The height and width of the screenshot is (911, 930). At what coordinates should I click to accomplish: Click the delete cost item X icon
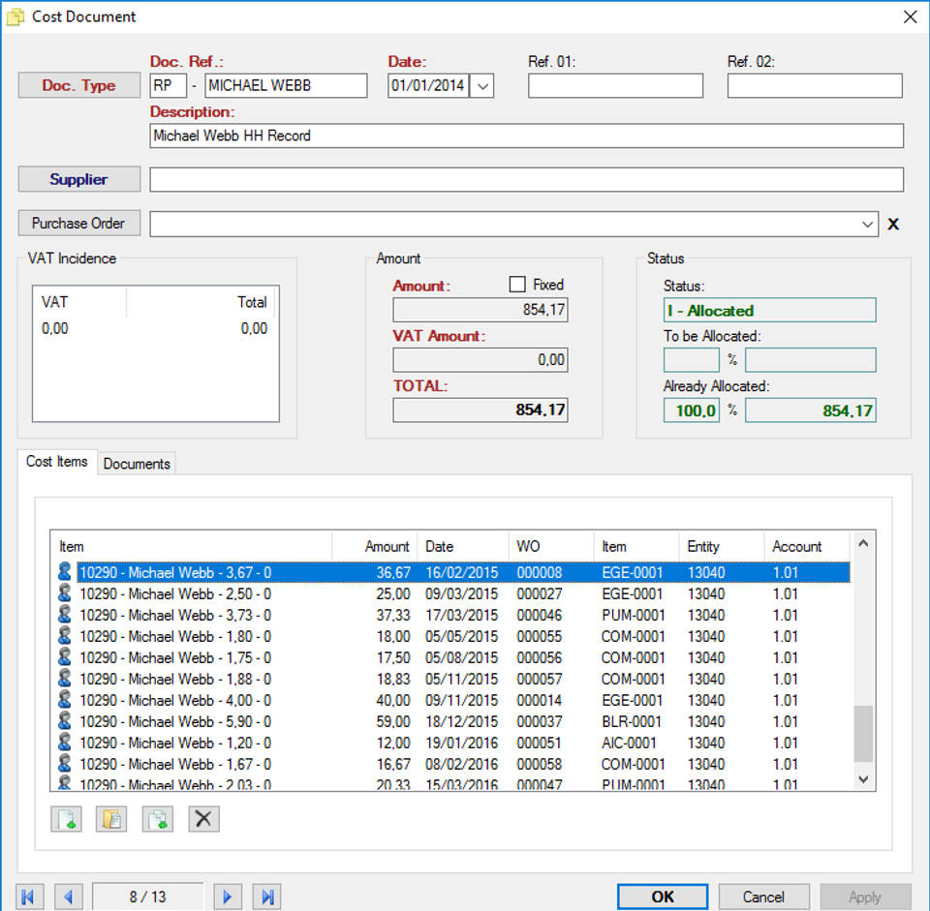click(x=203, y=819)
